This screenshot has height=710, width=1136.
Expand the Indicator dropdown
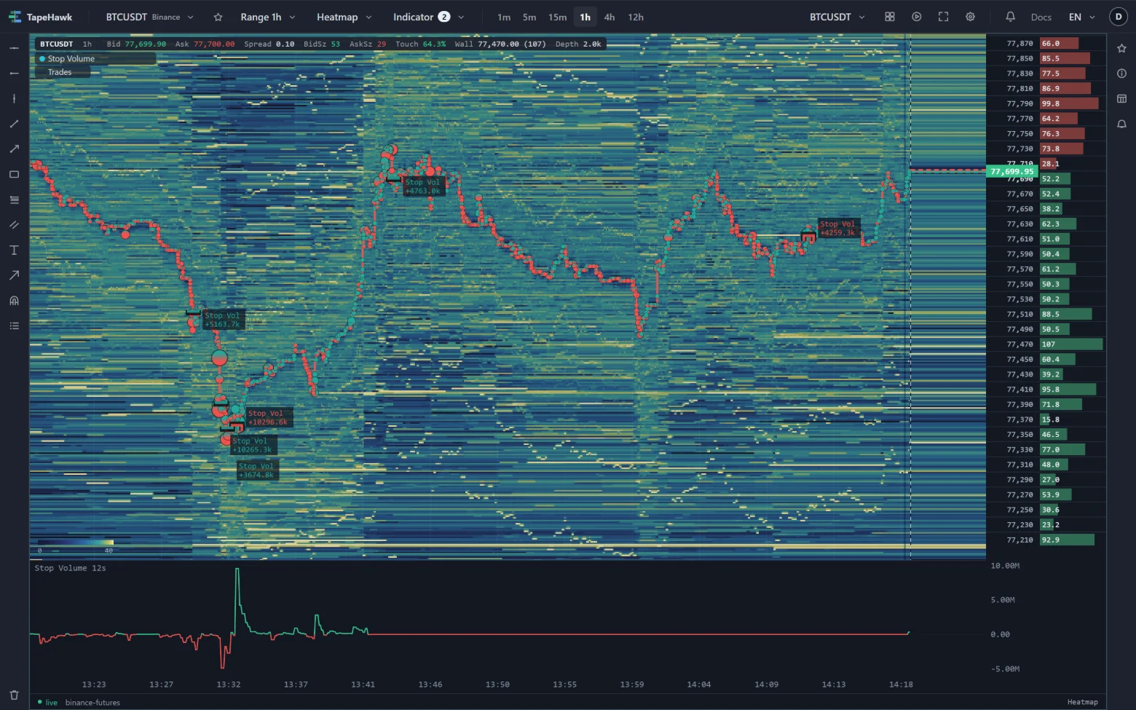pyautogui.click(x=428, y=17)
